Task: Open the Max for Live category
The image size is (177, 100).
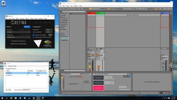Action: (x=65, y=24)
